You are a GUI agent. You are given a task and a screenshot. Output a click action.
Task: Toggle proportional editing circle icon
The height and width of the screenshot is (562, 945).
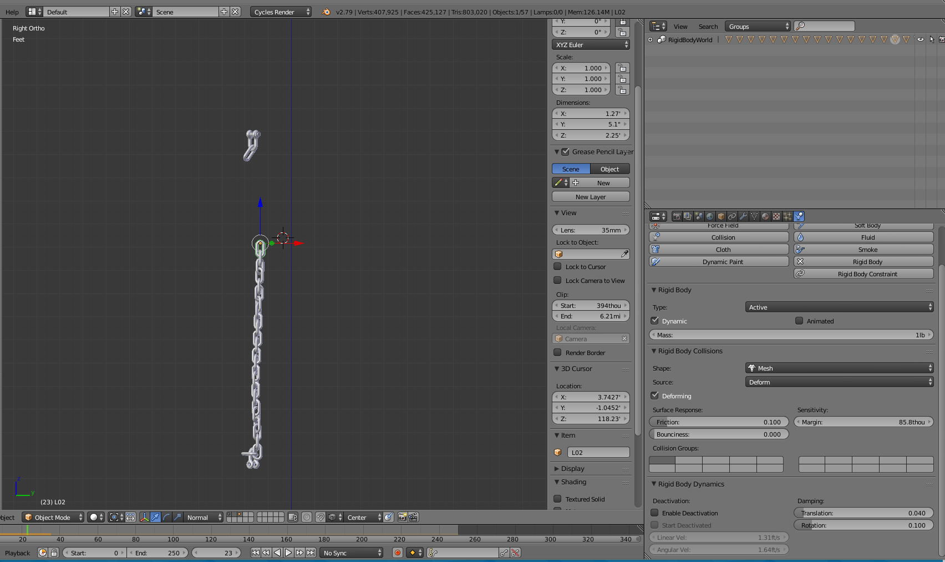[307, 517]
